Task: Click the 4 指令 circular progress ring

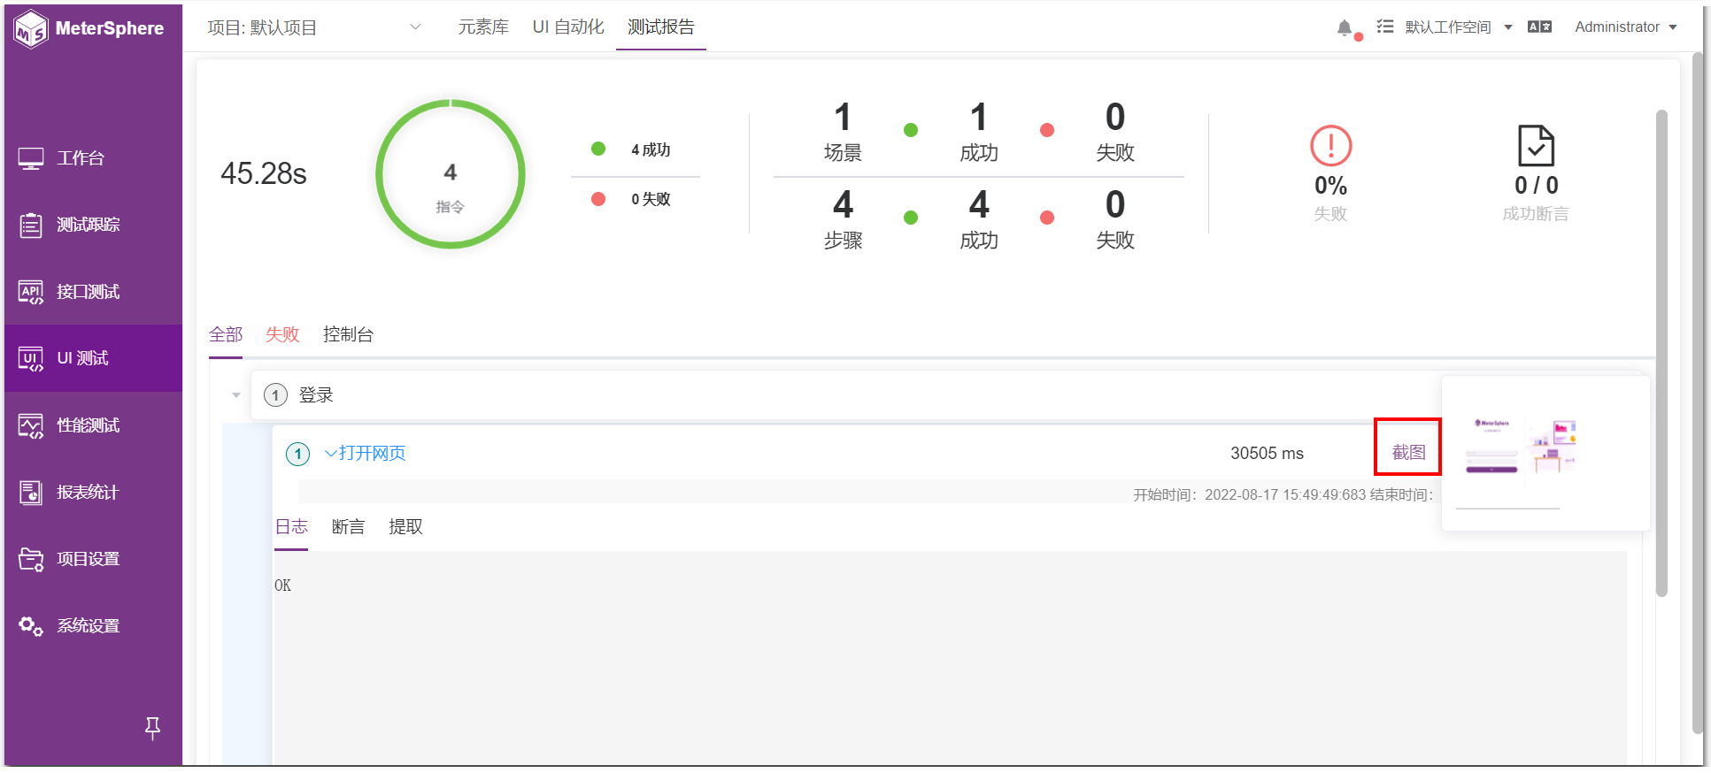Action: 451,174
